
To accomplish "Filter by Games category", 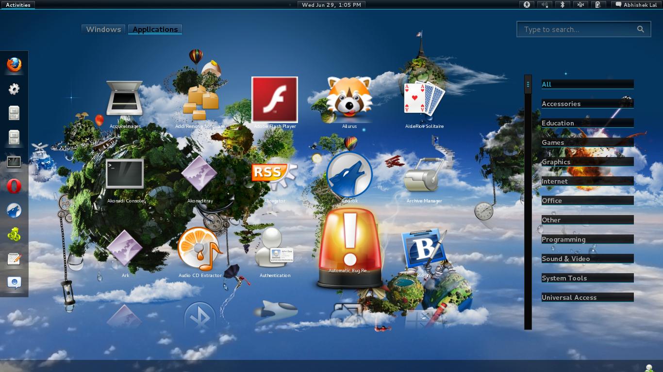I will (588, 142).
